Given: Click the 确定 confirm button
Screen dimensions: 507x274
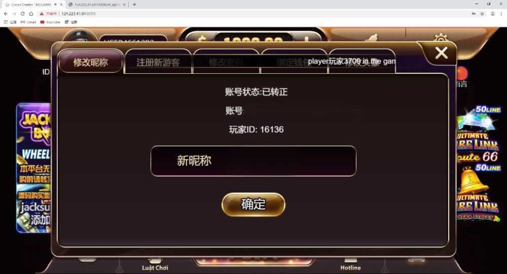Looking at the screenshot, I should 253,204.
